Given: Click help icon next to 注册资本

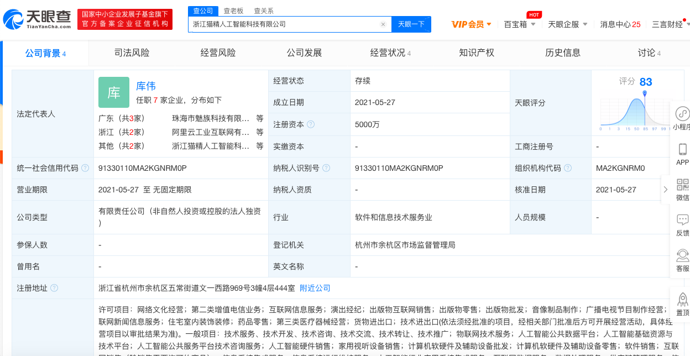Looking at the screenshot, I should 311,124.
